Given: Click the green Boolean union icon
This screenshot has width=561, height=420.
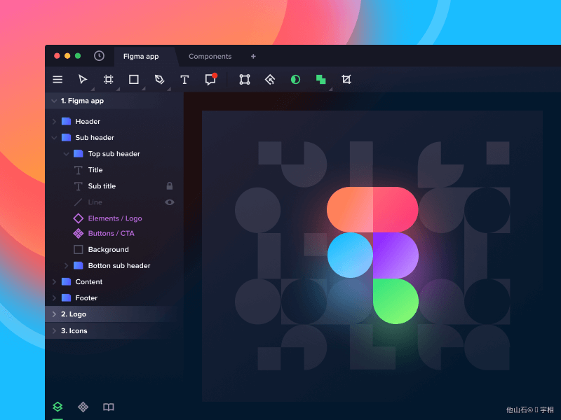Looking at the screenshot, I should [321, 79].
